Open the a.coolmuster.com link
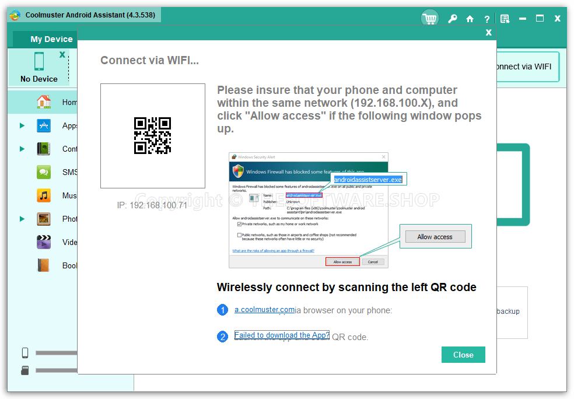Screen dimensions: 574x399 264,310
